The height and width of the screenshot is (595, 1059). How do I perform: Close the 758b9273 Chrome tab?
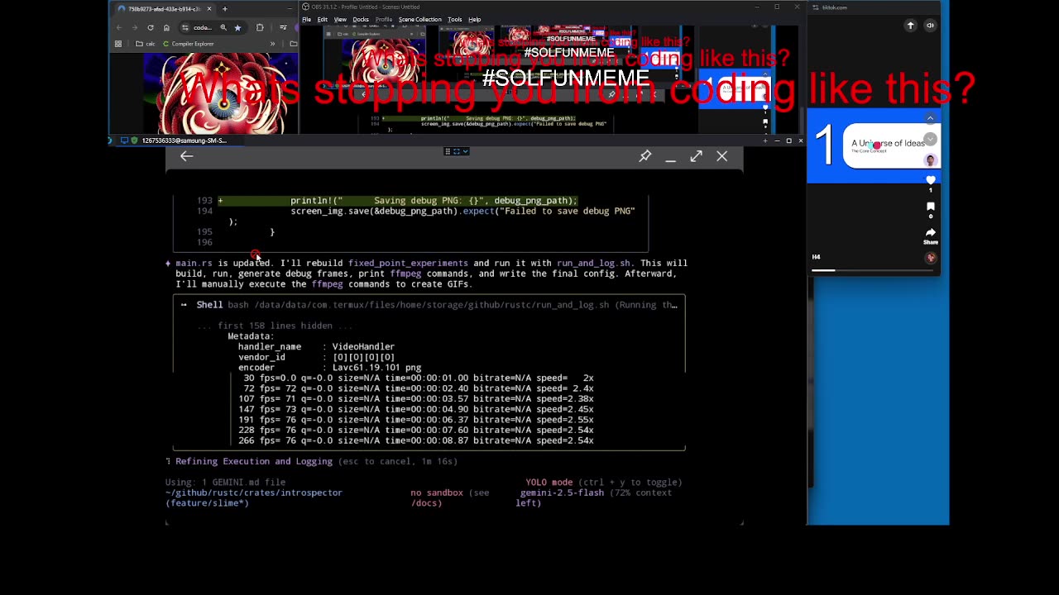208,9
